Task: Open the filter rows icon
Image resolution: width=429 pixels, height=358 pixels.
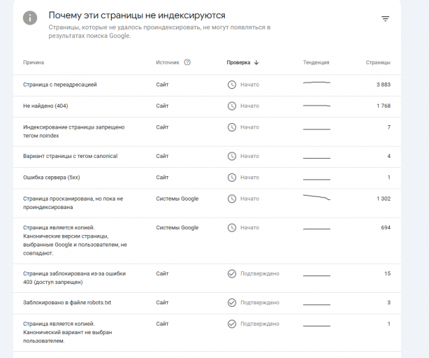Action: pyautogui.click(x=385, y=19)
